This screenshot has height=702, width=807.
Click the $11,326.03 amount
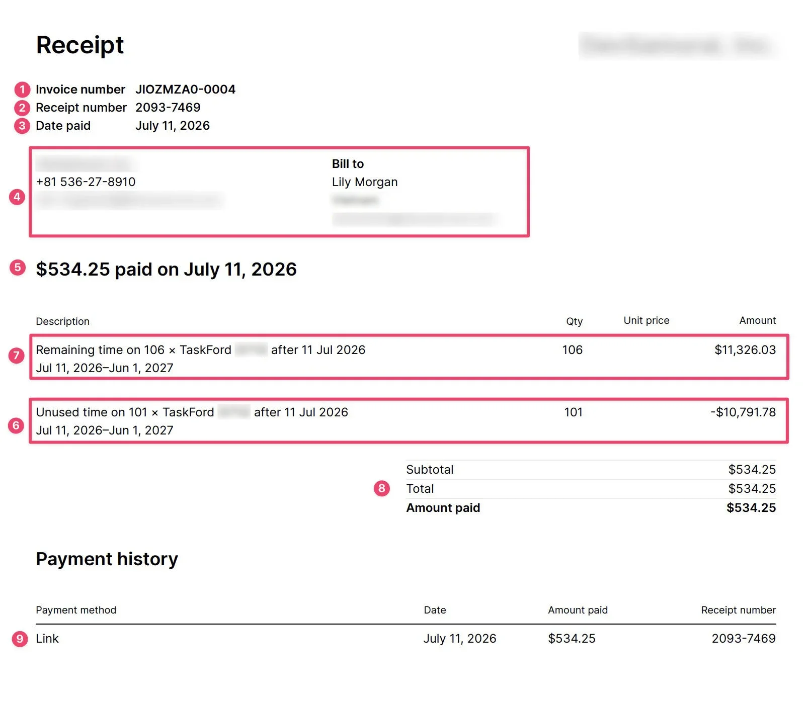[x=745, y=350]
